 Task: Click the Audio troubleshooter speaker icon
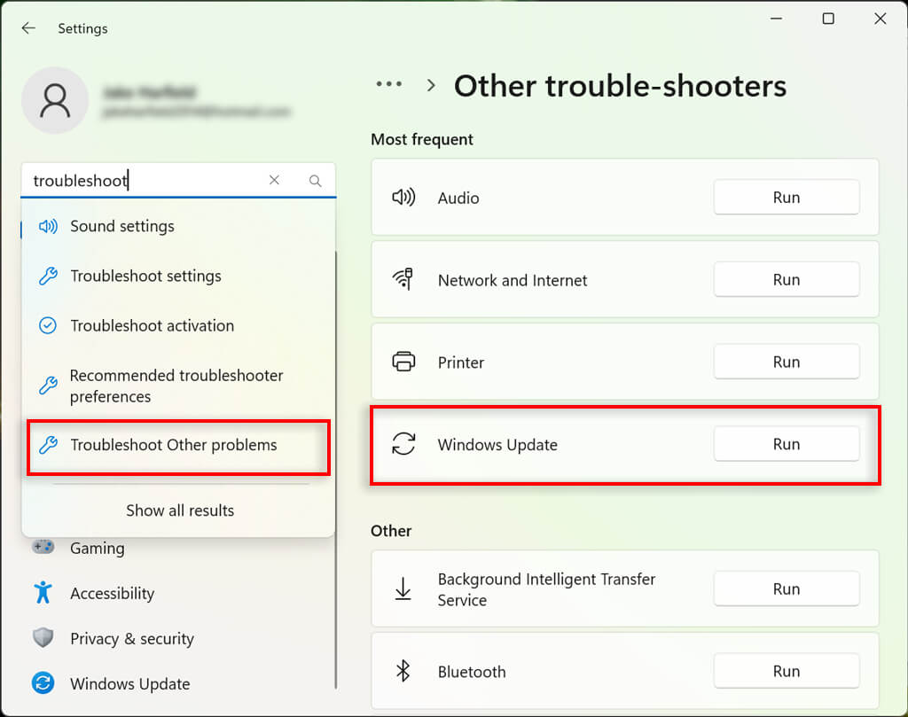403,198
